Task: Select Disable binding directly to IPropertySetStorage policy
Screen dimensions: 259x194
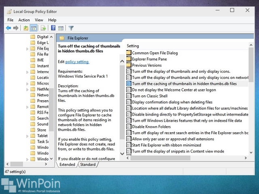Action: [x=187, y=114]
